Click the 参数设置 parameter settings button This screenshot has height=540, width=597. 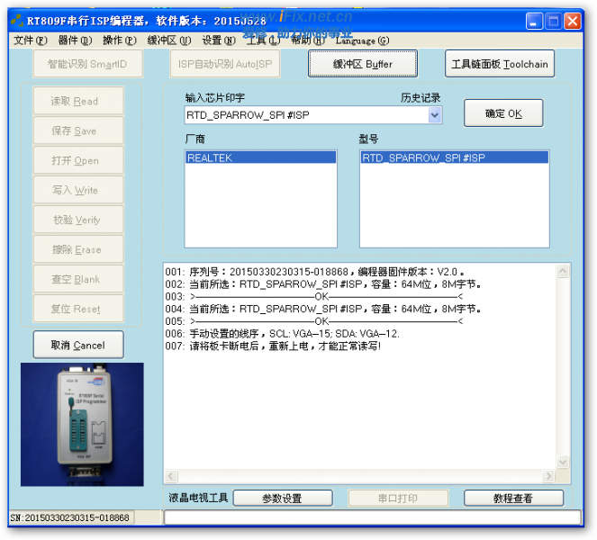[x=282, y=498]
